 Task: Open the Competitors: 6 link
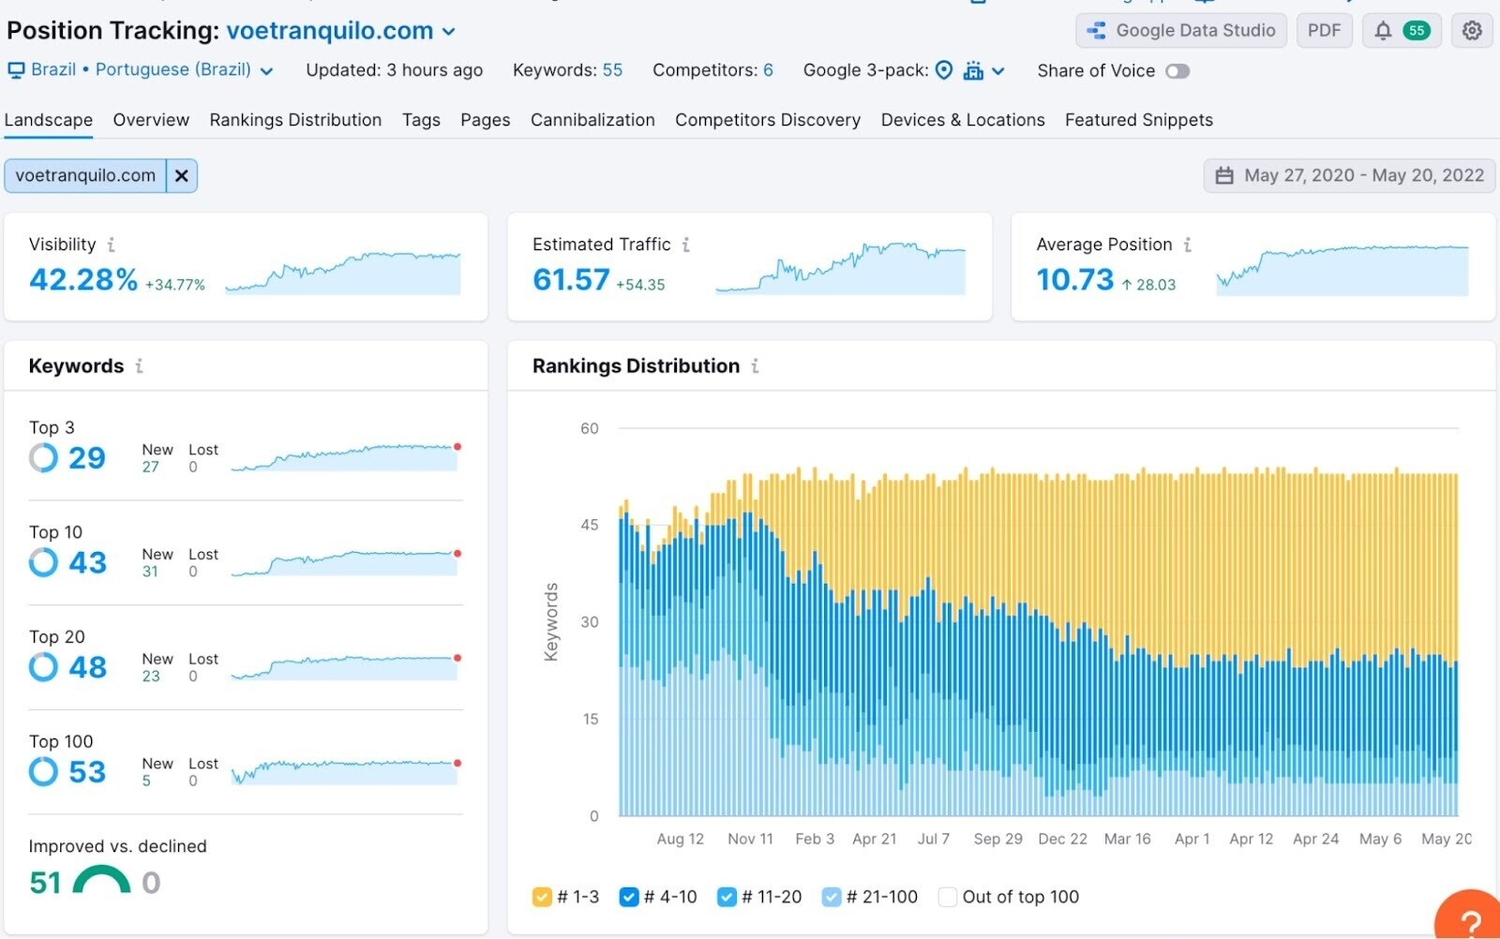coord(712,70)
